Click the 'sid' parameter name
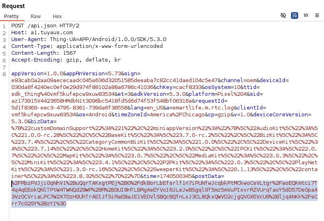The height and width of the screenshot is (221, 324). [x=255, y=94]
